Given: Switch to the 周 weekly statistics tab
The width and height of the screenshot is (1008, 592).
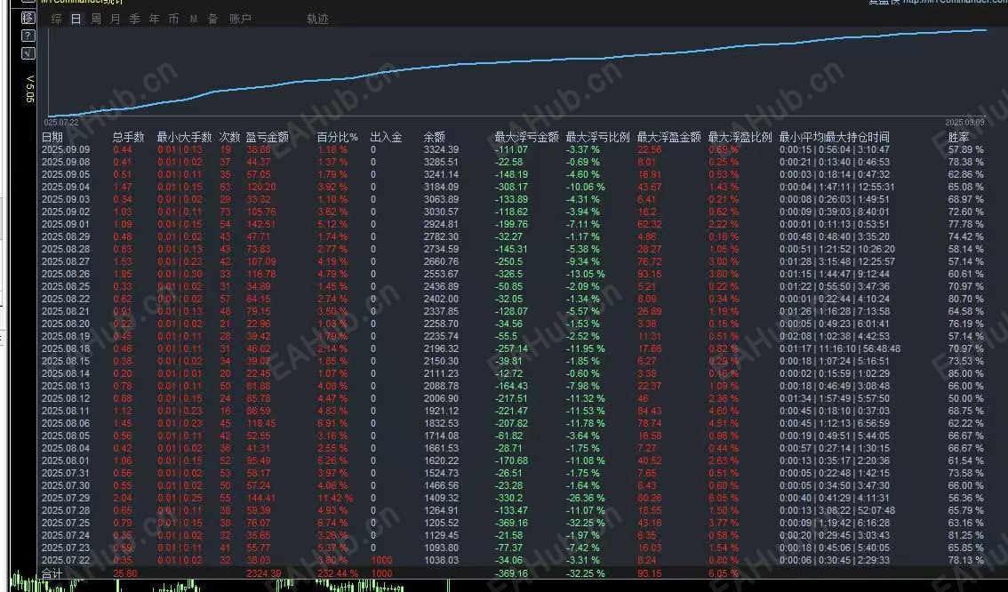Looking at the screenshot, I should 94,18.
